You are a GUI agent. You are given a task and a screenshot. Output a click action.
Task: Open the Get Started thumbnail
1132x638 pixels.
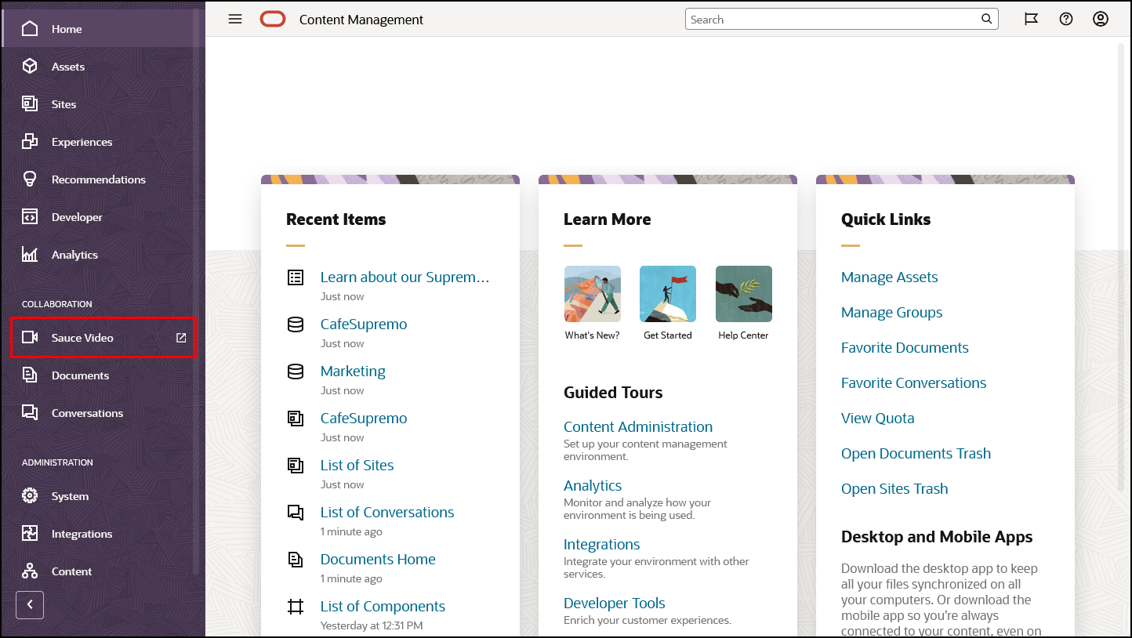667,294
